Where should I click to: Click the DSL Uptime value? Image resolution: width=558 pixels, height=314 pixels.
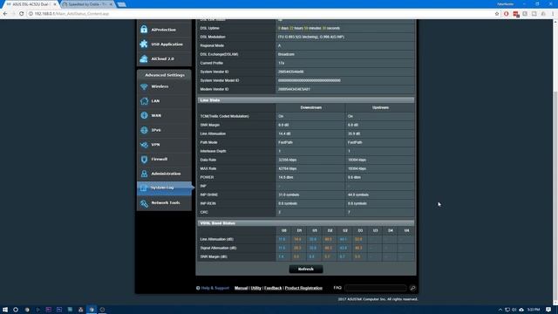pyautogui.click(x=309, y=28)
